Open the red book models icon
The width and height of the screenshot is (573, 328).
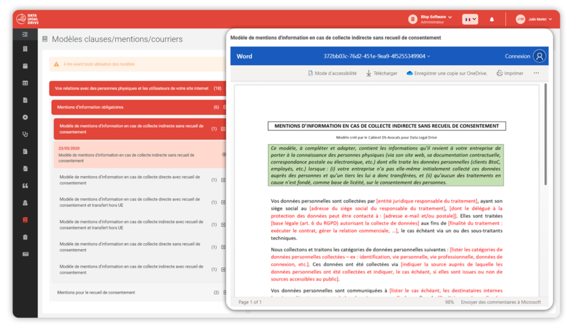pos(25,220)
